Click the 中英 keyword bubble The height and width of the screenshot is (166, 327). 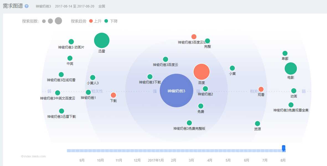(70, 58)
